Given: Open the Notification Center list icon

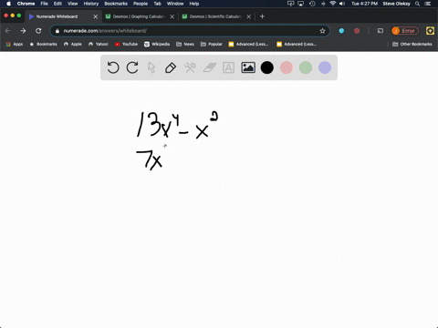Looking at the screenshot, I should click(429, 4).
